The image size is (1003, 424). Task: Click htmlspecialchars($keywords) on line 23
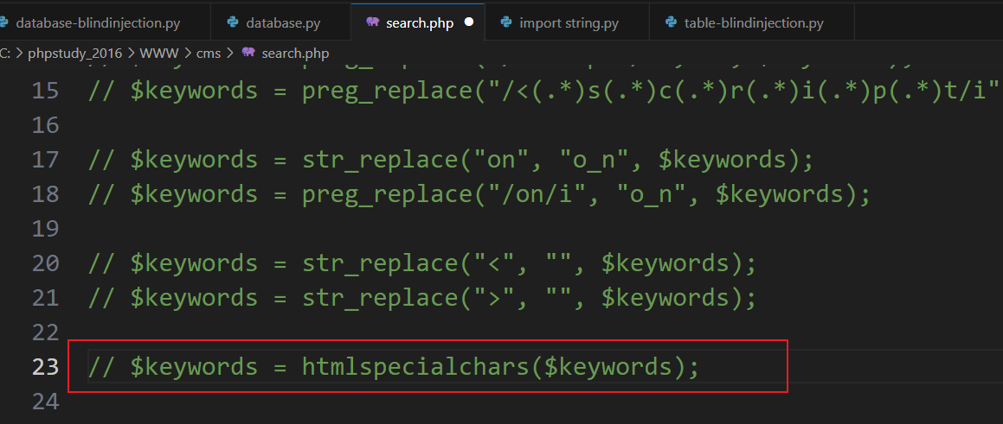pos(494,366)
